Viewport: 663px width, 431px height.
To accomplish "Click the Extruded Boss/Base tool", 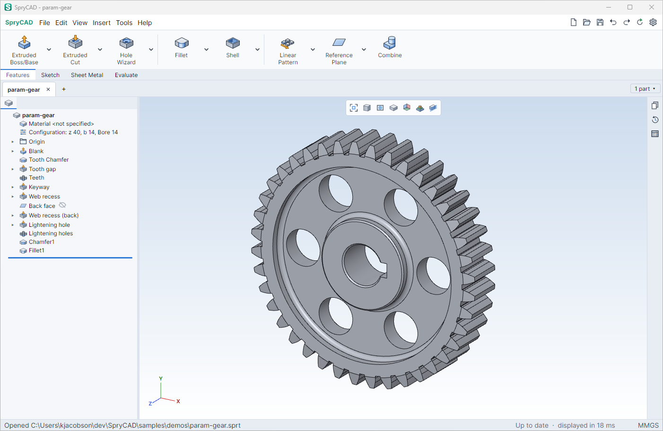I will click(x=24, y=50).
